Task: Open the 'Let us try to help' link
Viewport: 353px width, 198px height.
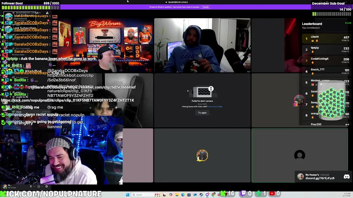Action: click(x=215, y=106)
